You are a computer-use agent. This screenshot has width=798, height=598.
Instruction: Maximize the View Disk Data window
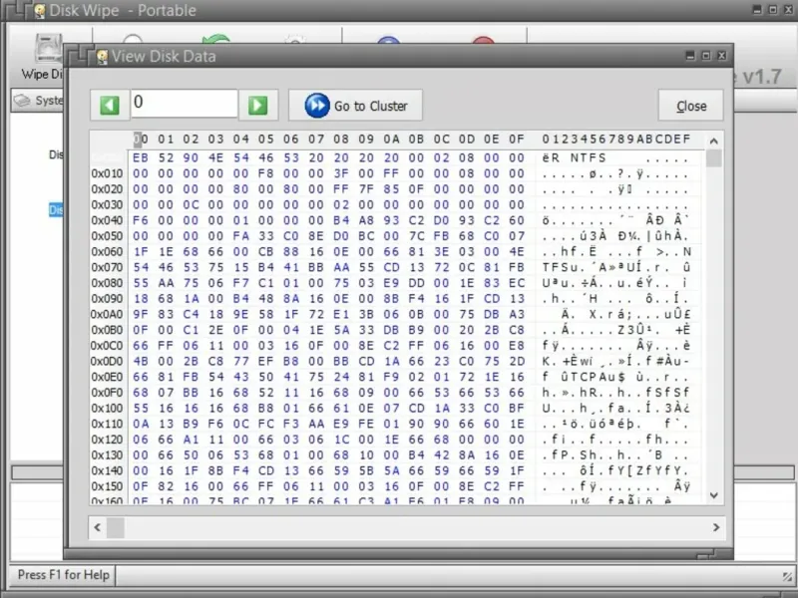tap(706, 55)
